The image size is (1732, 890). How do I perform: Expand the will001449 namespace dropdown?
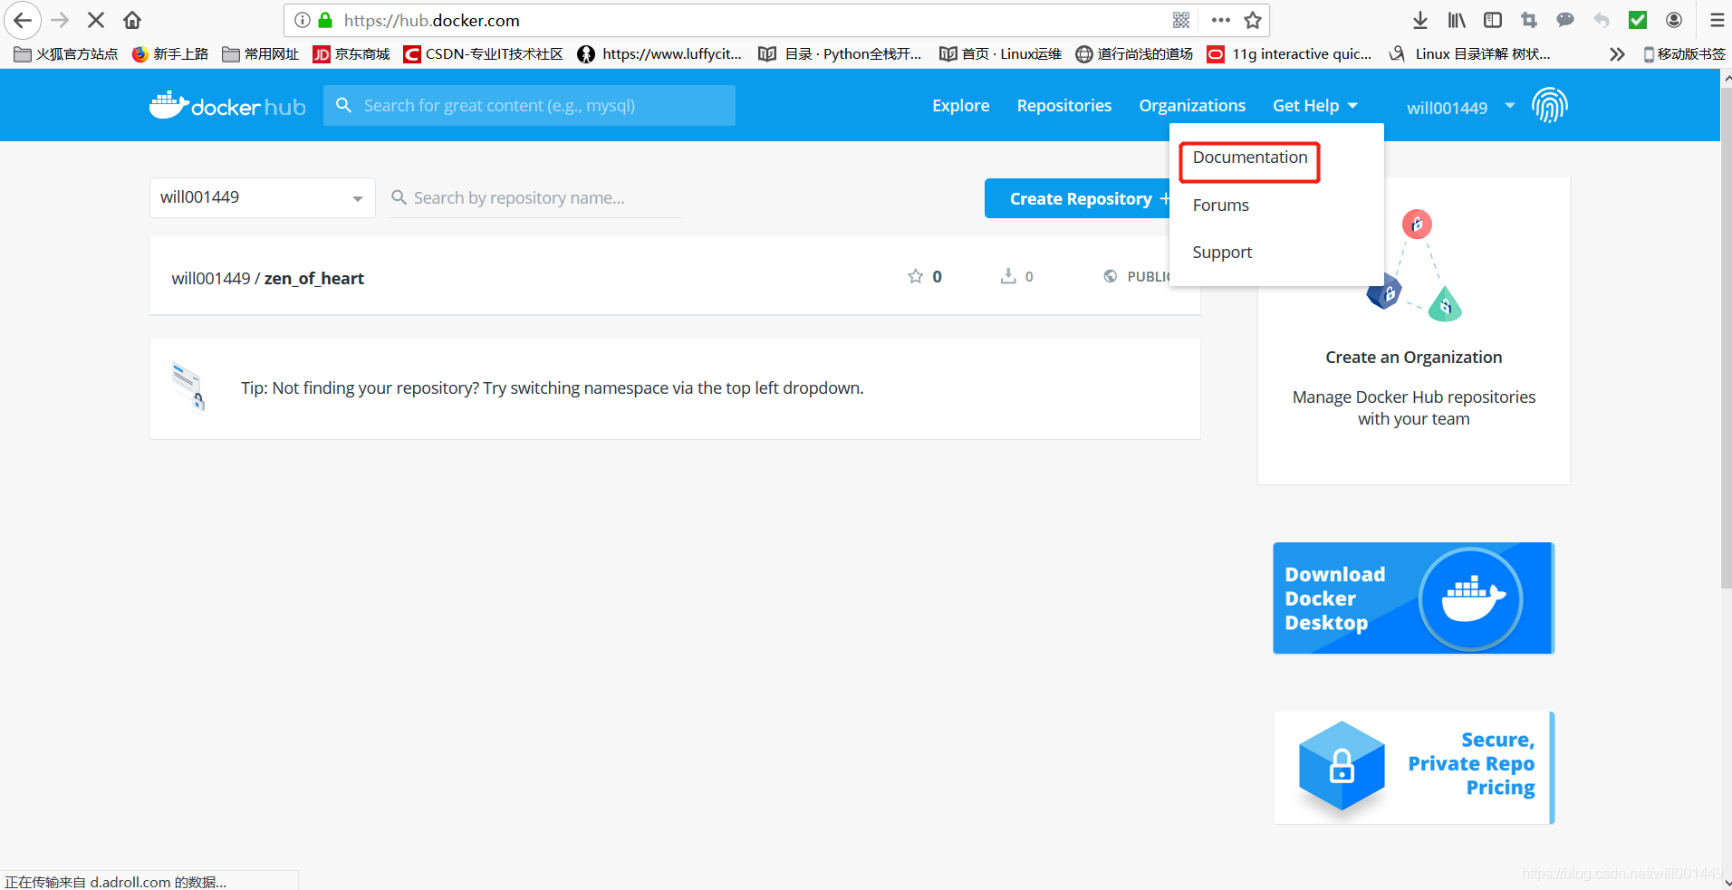tap(262, 197)
